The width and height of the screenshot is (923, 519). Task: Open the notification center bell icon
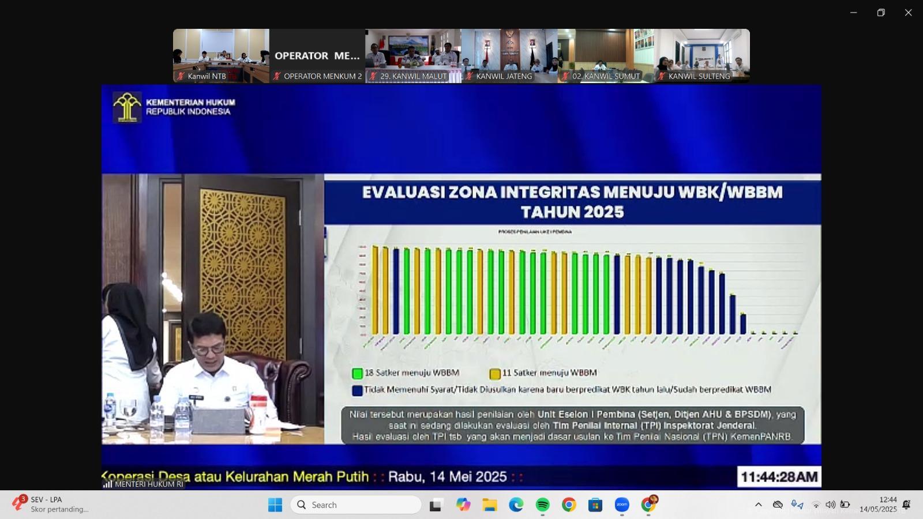[x=906, y=505]
